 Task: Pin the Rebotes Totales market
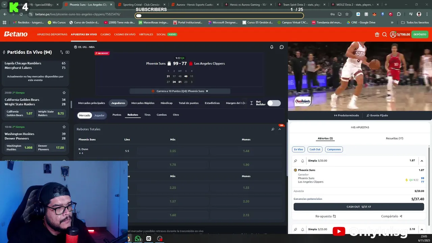pos(273,129)
